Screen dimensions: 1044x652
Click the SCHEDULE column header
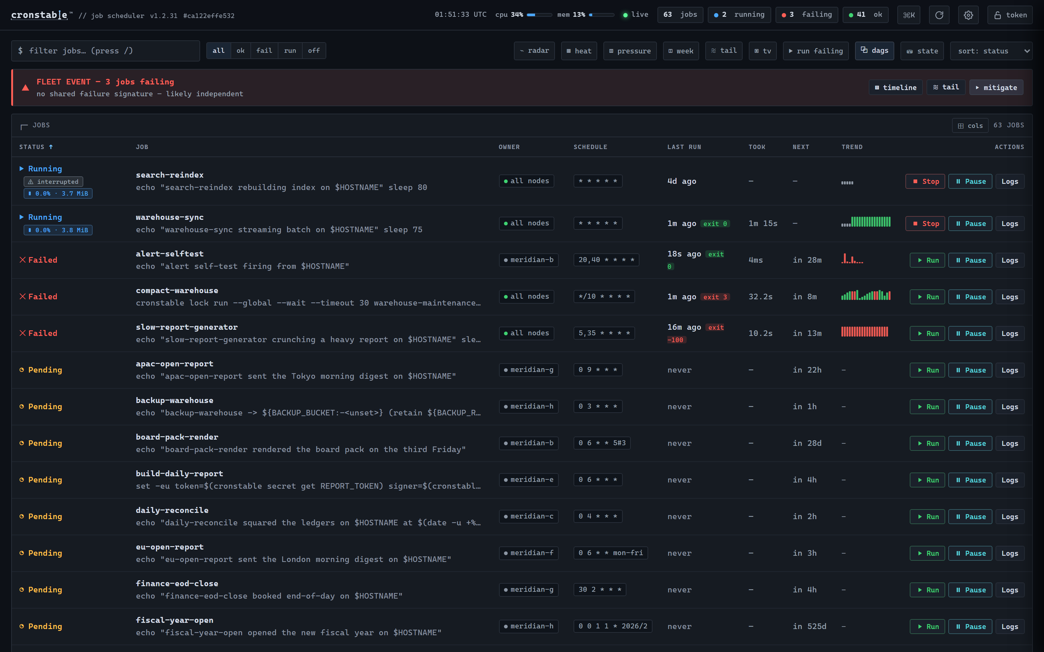[x=590, y=147]
